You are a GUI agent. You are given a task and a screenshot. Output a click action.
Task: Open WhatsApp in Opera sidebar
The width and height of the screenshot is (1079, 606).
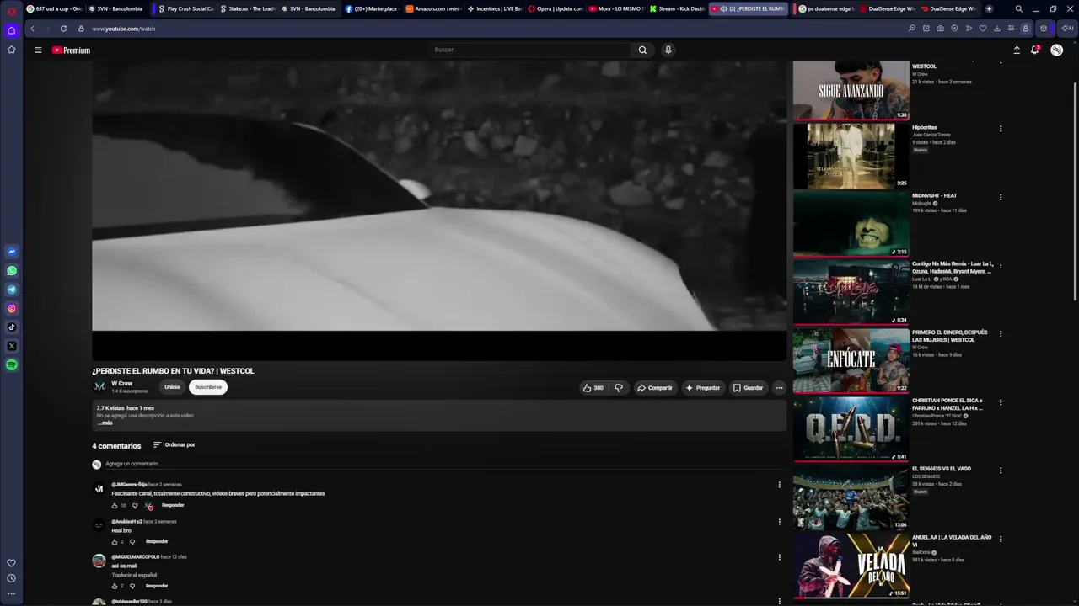click(x=12, y=271)
